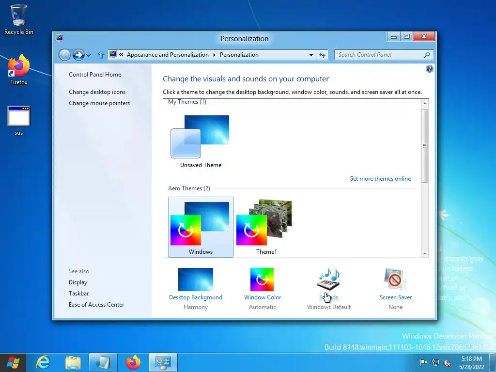Refresh the Personalization page
The width and height of the screenshot is (496, 372).
coord(322,55)
